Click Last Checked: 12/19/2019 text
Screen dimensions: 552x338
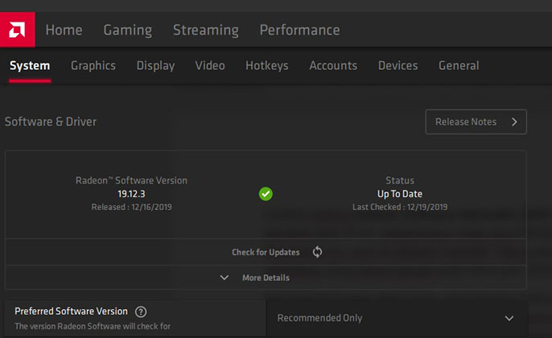(400, 207)
